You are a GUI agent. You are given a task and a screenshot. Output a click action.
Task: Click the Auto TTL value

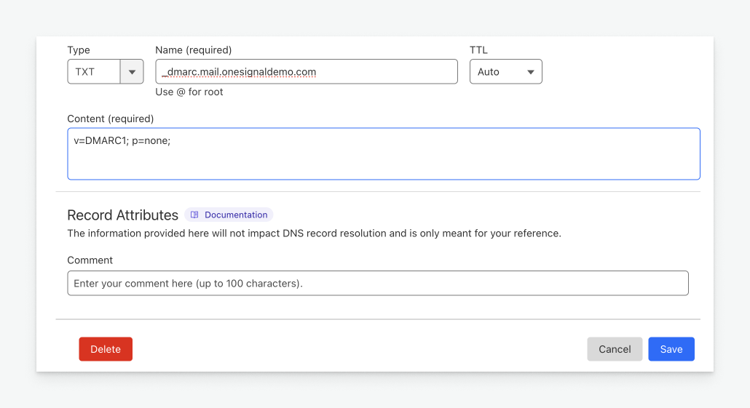(x=489, y=72)
